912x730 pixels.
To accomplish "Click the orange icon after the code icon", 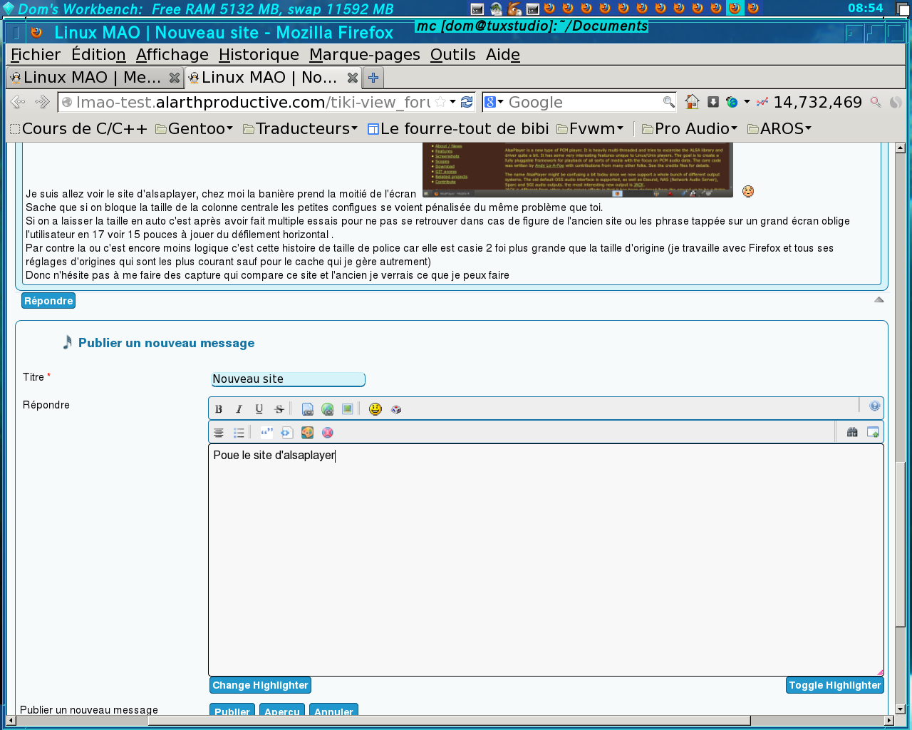I will tap(307, 433).
